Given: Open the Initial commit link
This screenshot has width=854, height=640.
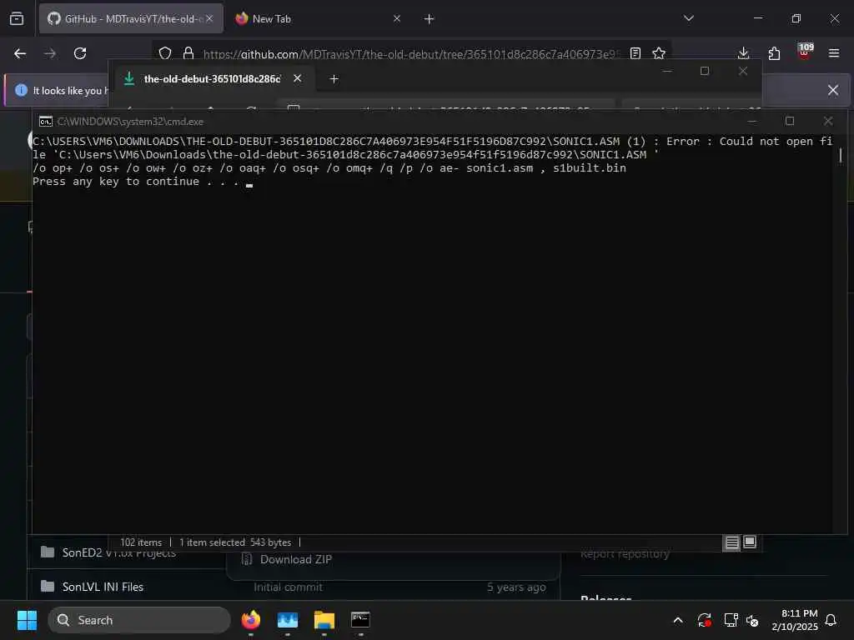Looking at the screenshot, I should (x=288, y=587).
